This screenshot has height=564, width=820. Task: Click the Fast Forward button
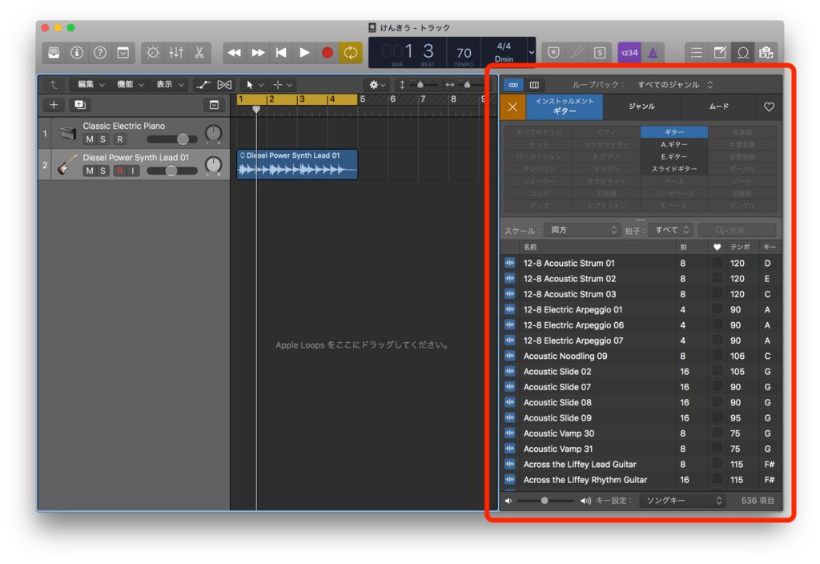(258, 53)
